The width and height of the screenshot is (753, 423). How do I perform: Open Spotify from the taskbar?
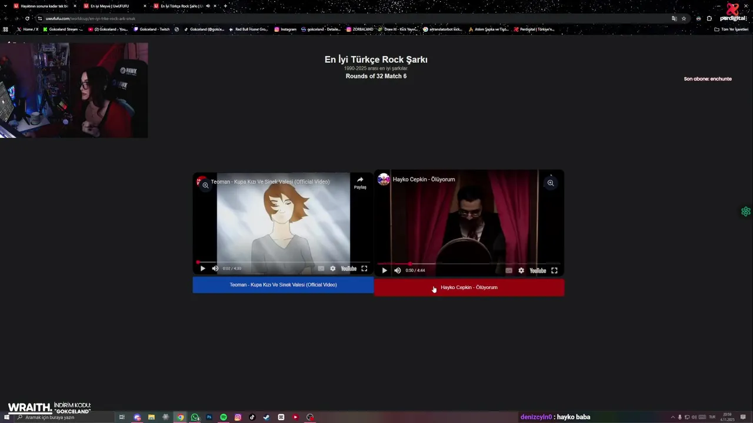(x=224, y=417)
